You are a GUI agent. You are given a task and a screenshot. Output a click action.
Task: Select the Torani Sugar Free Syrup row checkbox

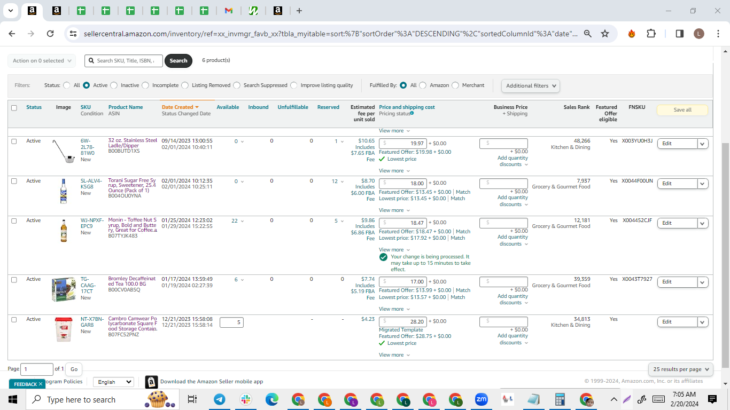(x=14, y=181)
